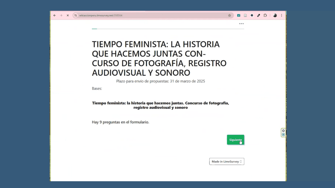Screen dimensions: 335x188
Task: Click the 'Bases:' label
Action: pyautogui.click(x=97, y=88)
